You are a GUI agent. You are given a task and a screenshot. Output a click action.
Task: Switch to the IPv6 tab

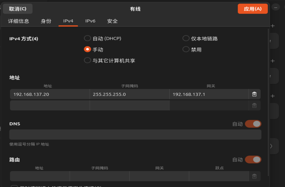tap(90, 21)
